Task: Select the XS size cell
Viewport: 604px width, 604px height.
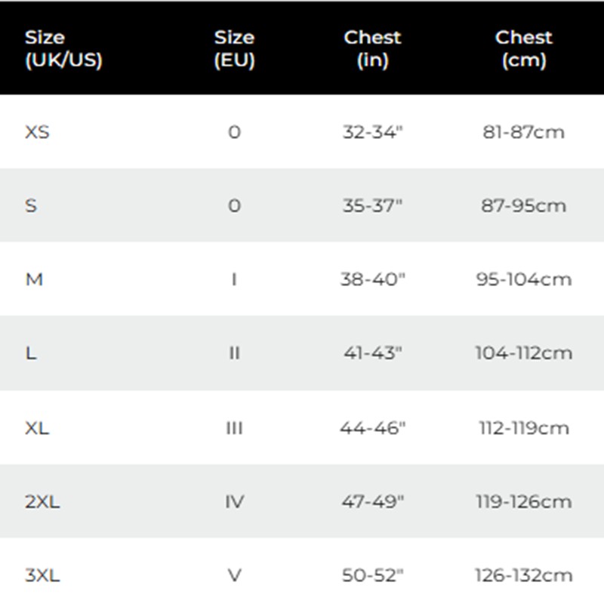Action: [x=37, y=132]
